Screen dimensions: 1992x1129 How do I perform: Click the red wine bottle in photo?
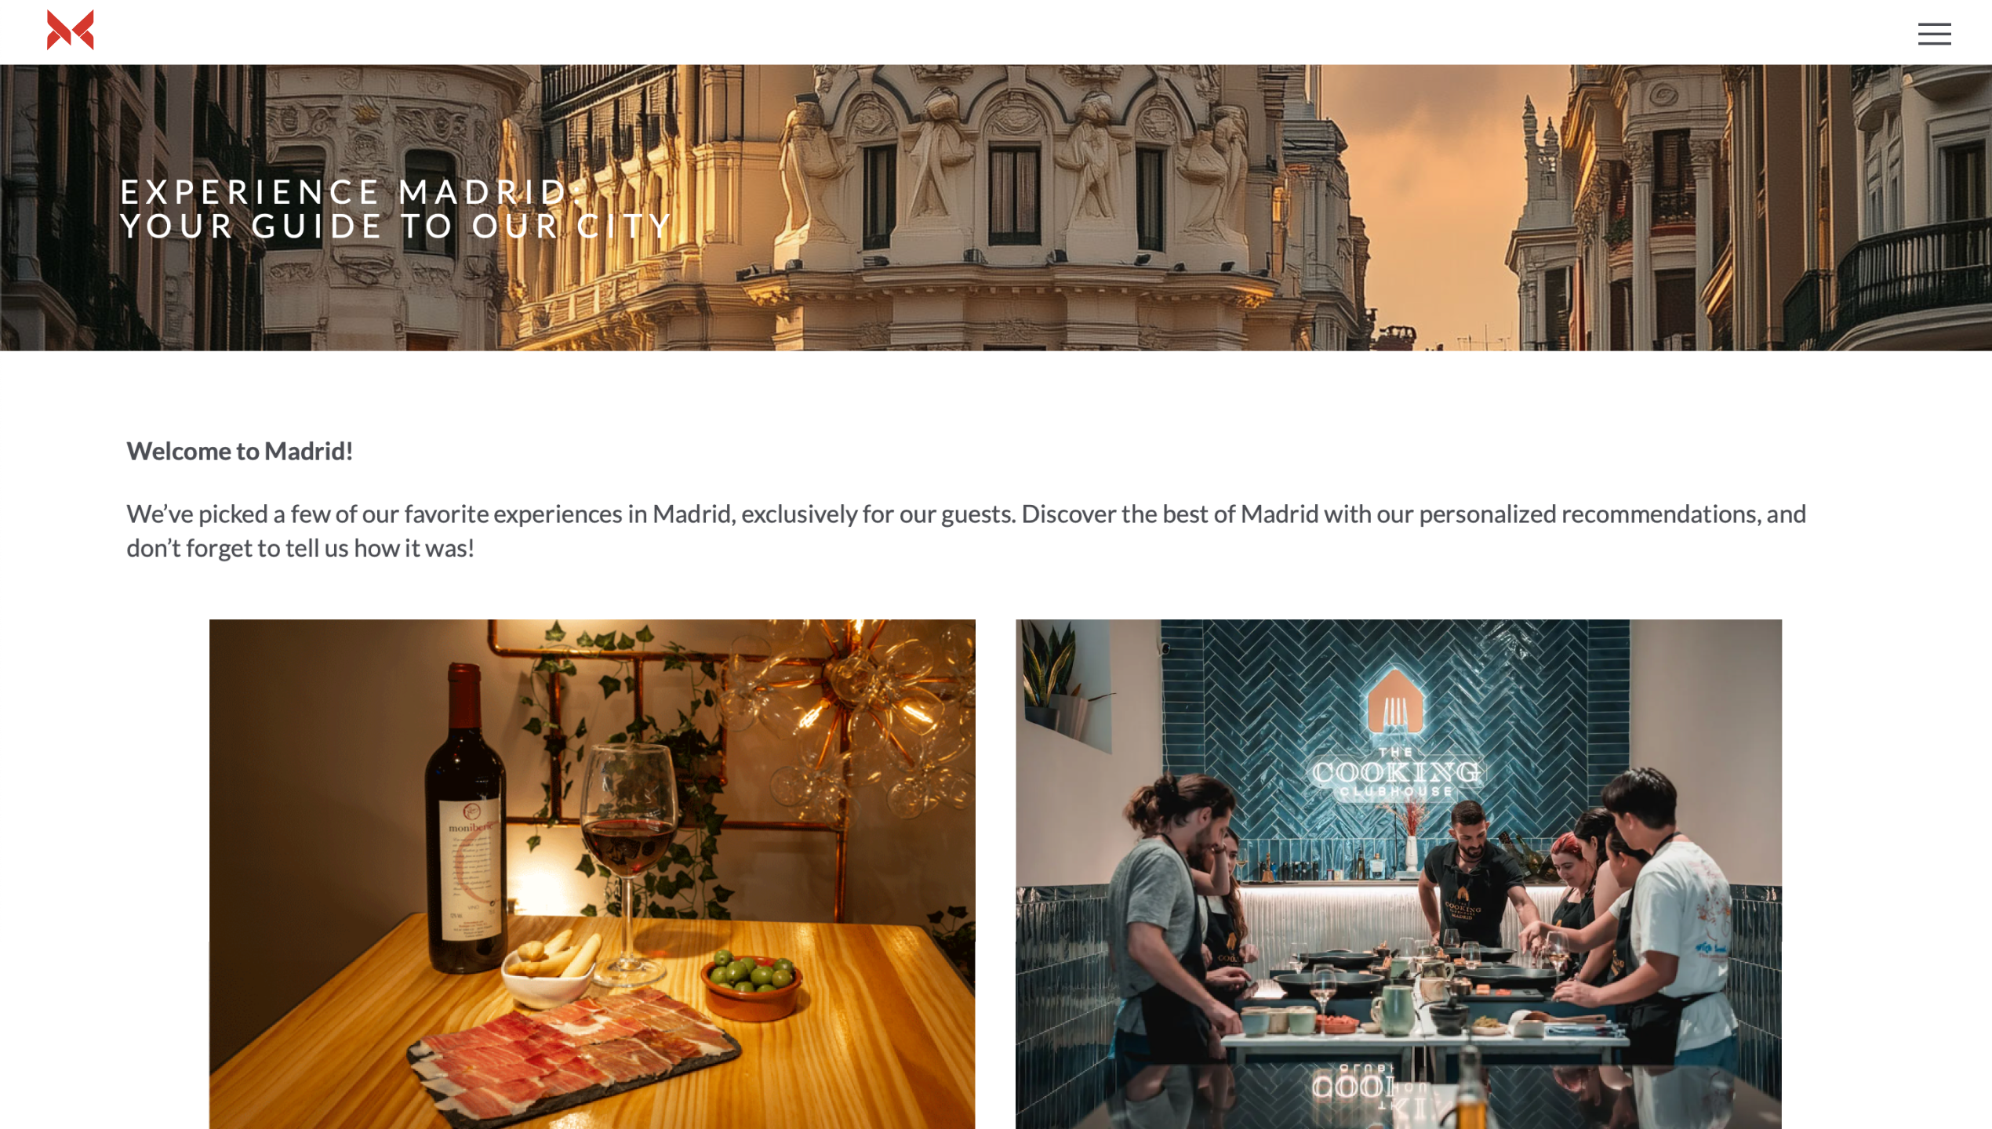click(x=466, y=819)
